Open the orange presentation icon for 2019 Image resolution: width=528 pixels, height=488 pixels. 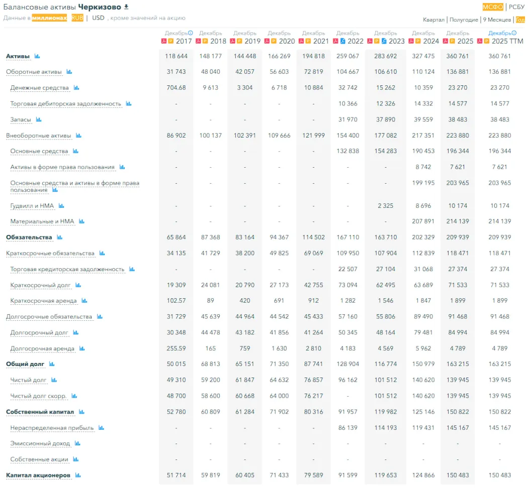coord(239,41)
